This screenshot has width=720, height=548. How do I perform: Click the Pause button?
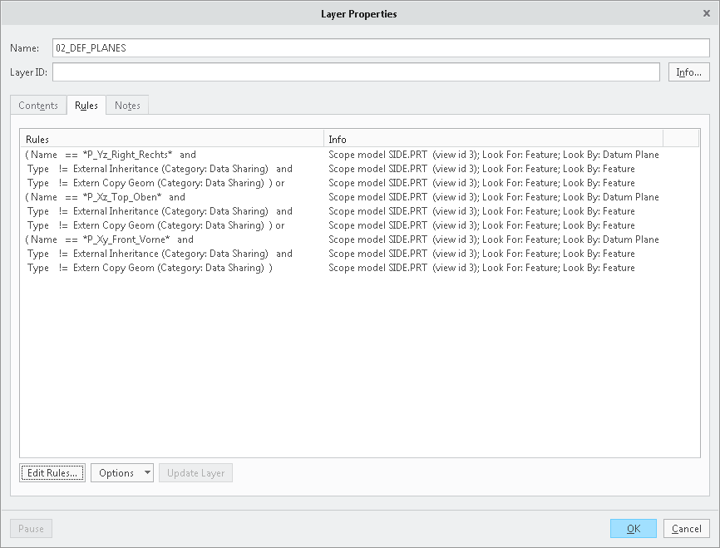coord(30,528)
